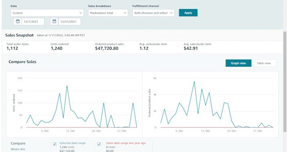Select the Avg. sales/order item value $42.91
Viewport: 287px width, 152px height.
point(191,48)
